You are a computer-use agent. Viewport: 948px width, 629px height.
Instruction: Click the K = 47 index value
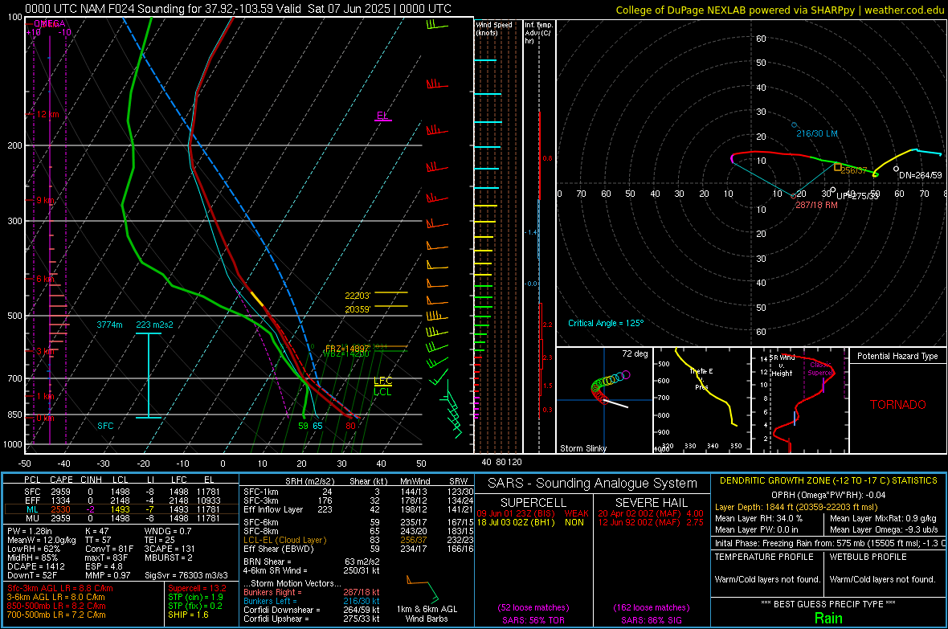pos(96,531)
